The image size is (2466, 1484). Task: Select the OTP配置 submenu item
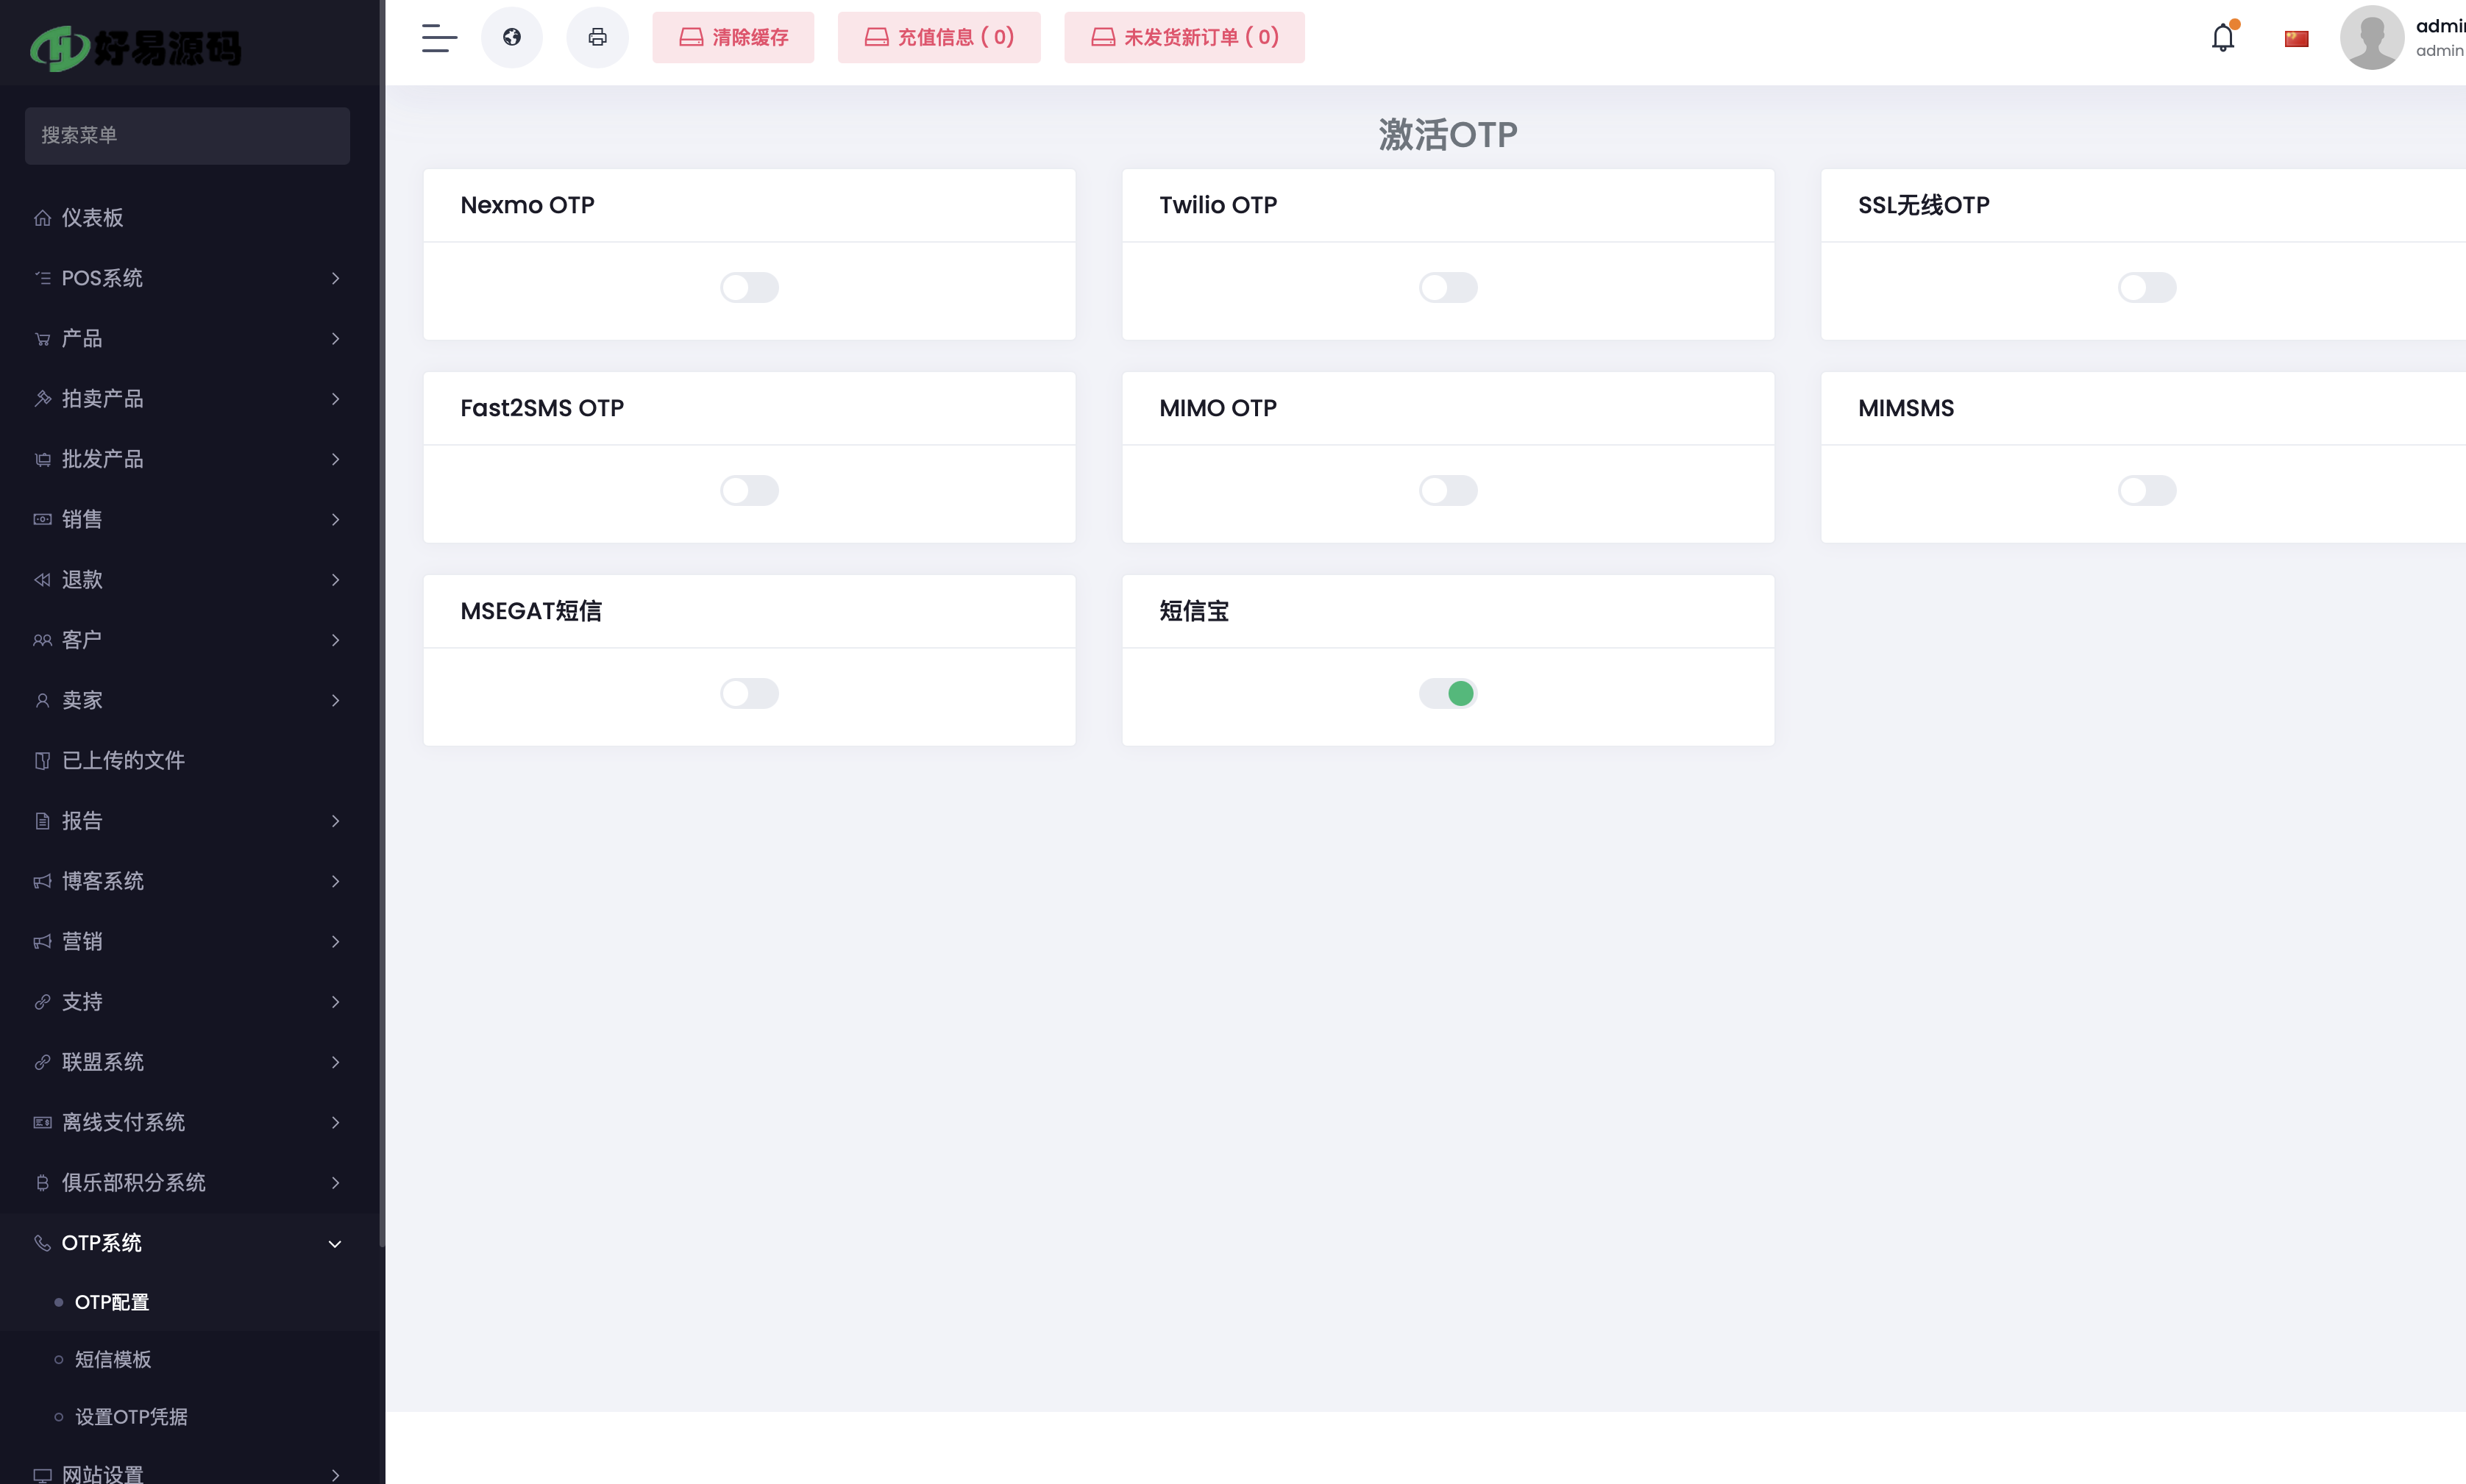coord(112,1303)
